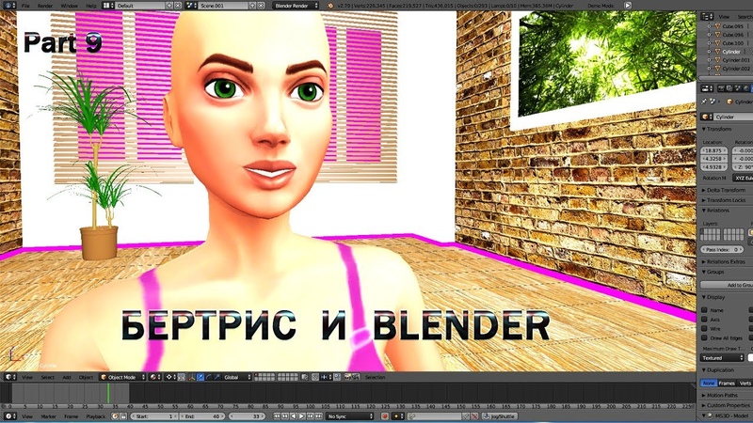Enable the Wire display checkbox

click(704, 328)
